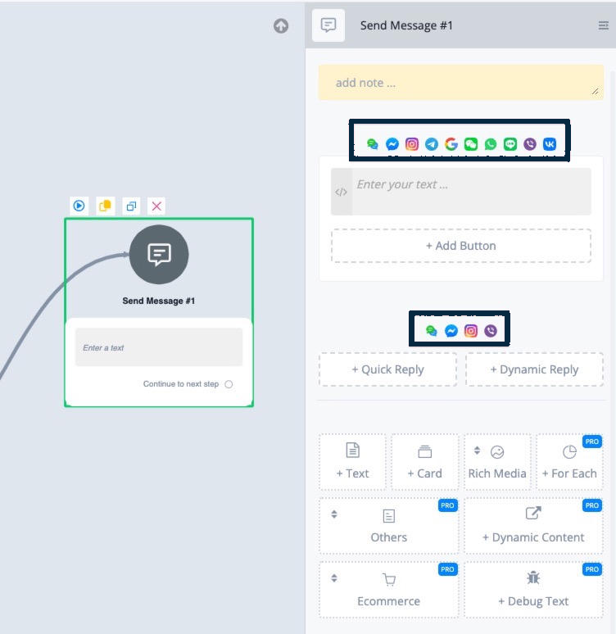
Task: Select the WhatsApp channel icon
Action: click(490, 144)
